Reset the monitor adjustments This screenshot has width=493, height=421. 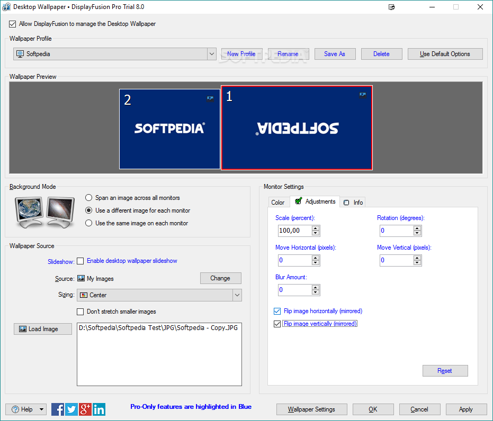(x=445, y=371)
